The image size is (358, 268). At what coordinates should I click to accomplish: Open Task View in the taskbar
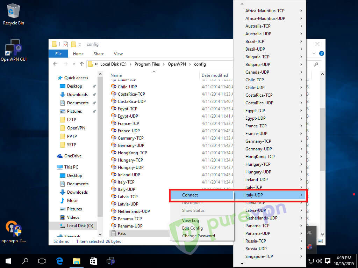tap(42, 261)
